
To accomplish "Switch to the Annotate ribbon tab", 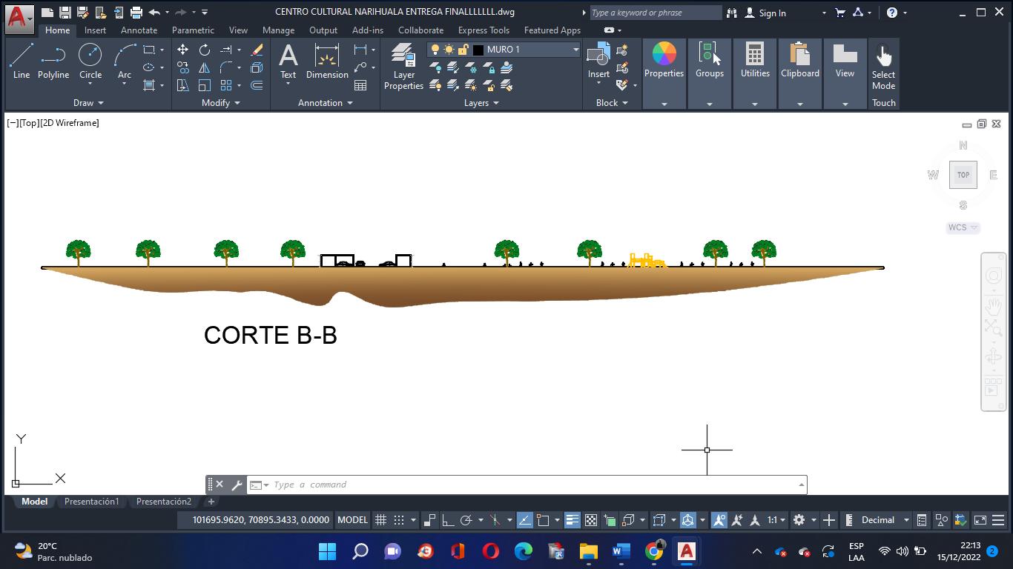I will (139, 30).
